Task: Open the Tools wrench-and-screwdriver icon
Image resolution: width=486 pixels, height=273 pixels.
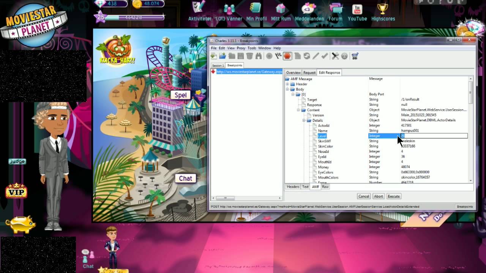Action: click(335, 56)
